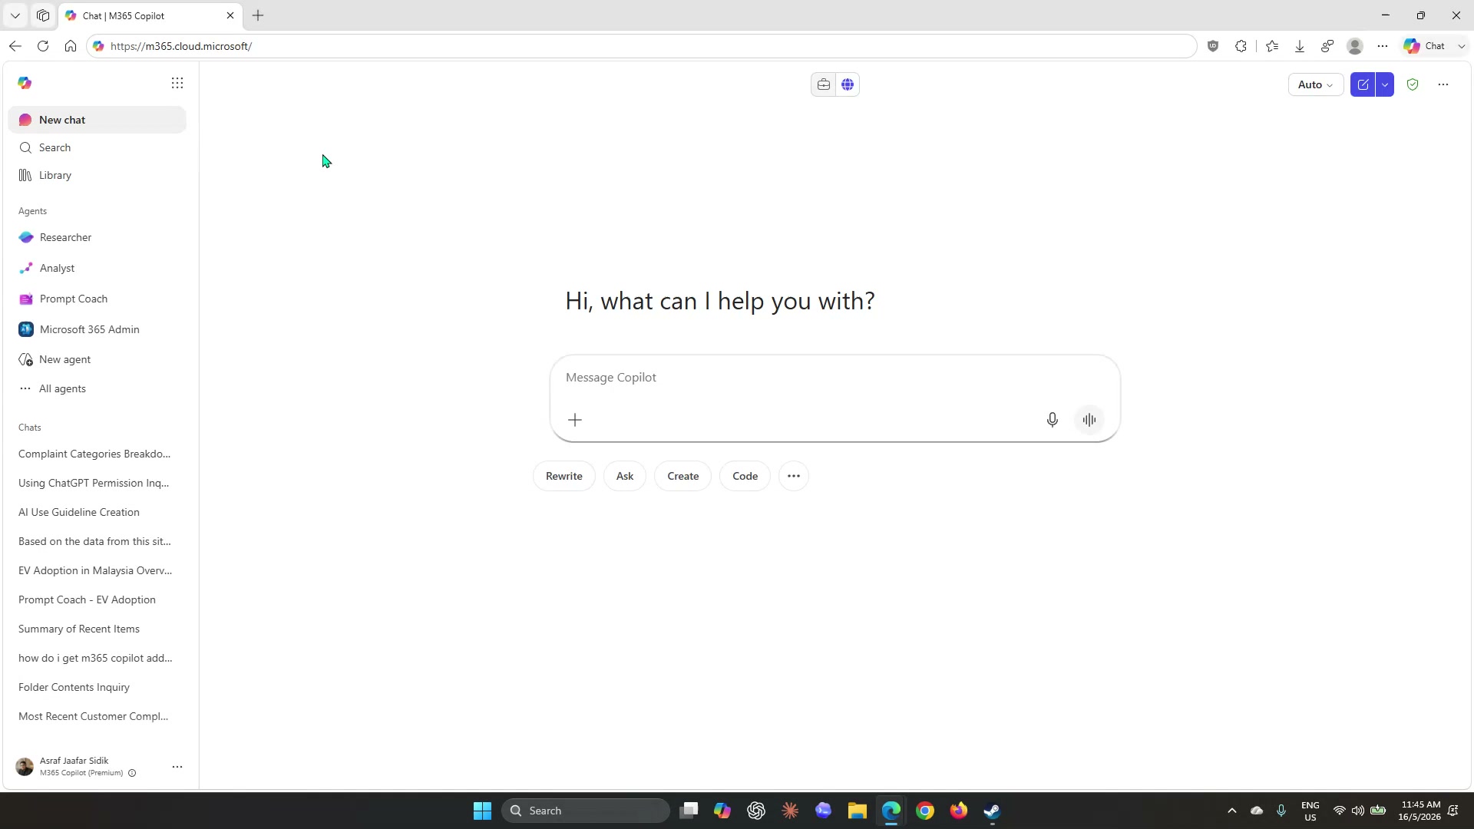The height and width of the screenshot is (829, 1474).
Task: Go back using the browser back arrow
Action: coord(15,46)
